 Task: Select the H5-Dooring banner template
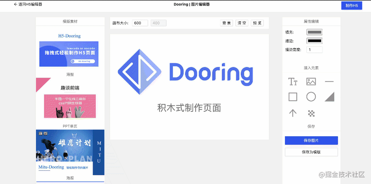(x=69, y=54)
